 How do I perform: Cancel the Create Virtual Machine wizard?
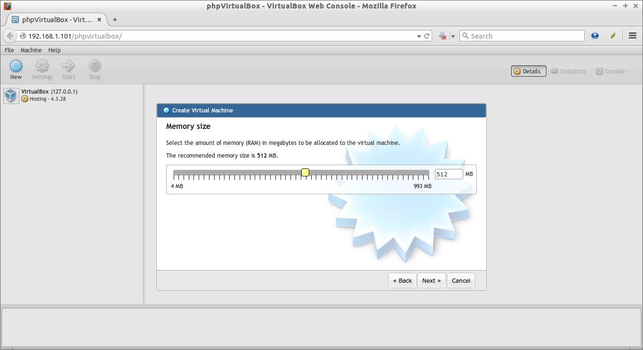(x=461, y=280)
